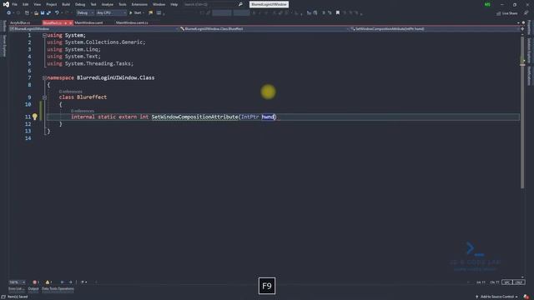Click the Open File folder icon
The height and width of the screenshot is (300, 534).
(x=36, y=13)
